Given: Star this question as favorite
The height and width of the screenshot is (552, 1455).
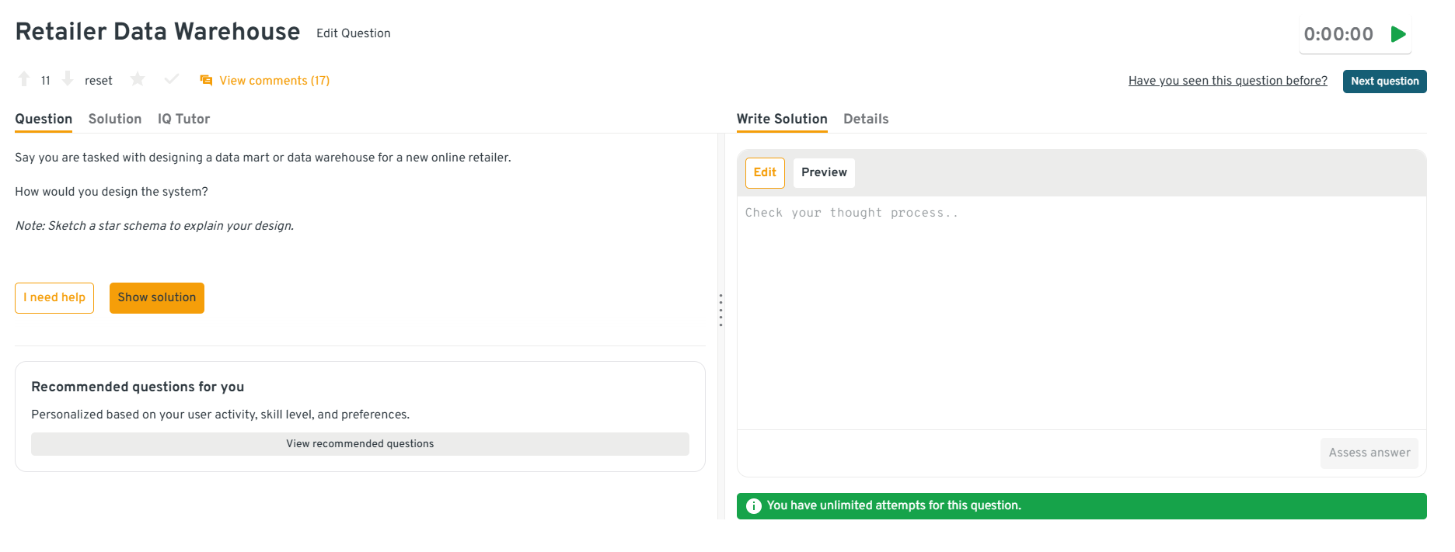Looking at the screenshot, I should click(138, 79).
